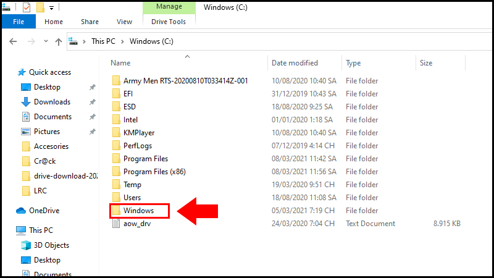494x278 pixels.
Task: Click the 3D Objects cube icon
Action: 26,245
